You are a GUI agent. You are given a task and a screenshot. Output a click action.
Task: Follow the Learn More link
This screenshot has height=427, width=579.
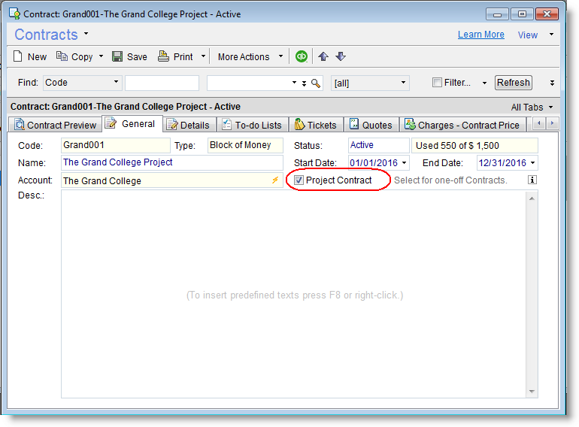tap(480, 35)
